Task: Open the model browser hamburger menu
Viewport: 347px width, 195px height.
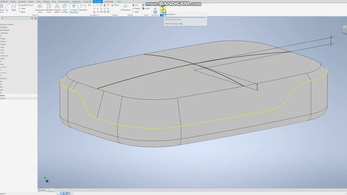Action: click(x=35, y=18)
